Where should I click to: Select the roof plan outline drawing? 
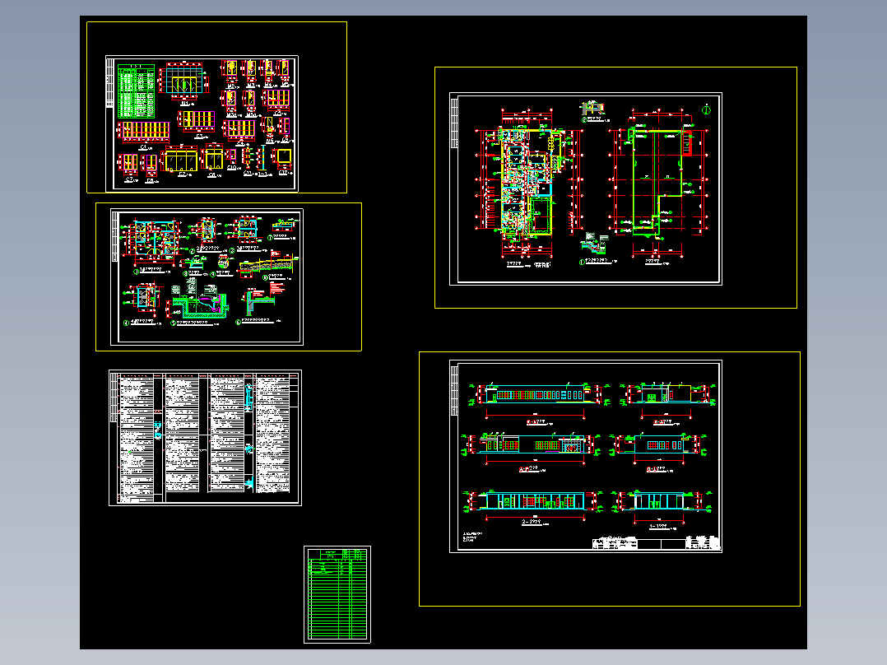tap(659, 182)
